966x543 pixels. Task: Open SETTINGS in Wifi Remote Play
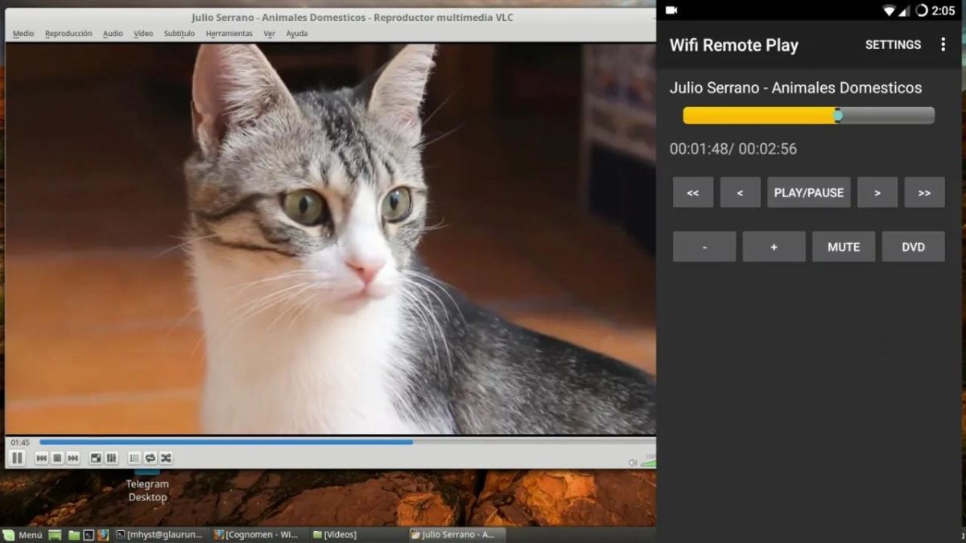click(x=893, y=45)
